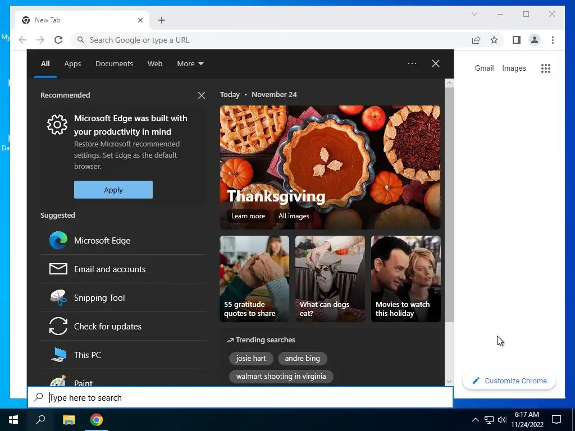
Task: Switch to the Web search tab
Action: pos(155,64)
